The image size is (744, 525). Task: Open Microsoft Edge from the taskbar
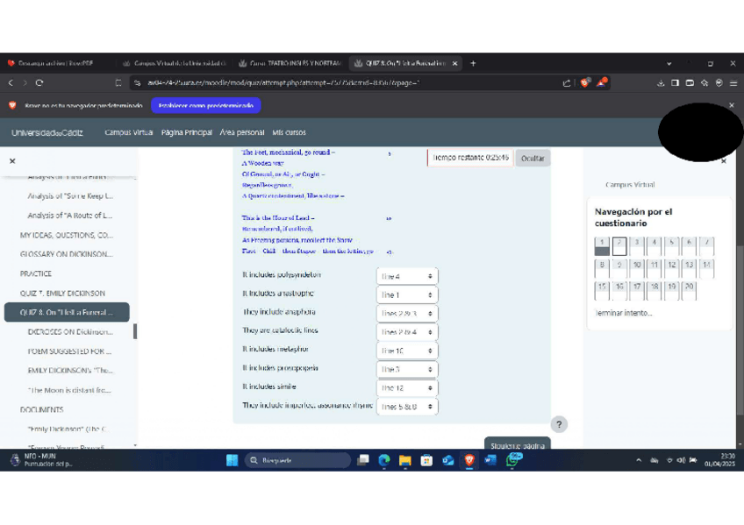pos(384,460)
